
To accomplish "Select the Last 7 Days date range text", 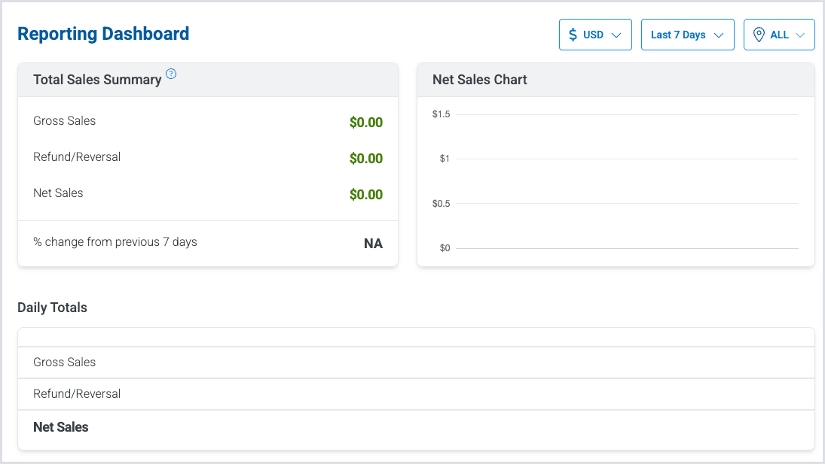I will pyautogui.click(x=678, y=35).
